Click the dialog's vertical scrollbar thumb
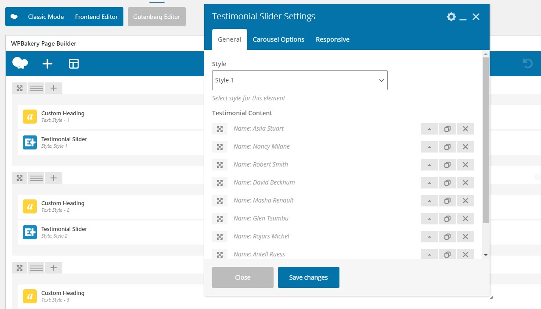Viewport: 541px width, 309px height. pos(485,140)
